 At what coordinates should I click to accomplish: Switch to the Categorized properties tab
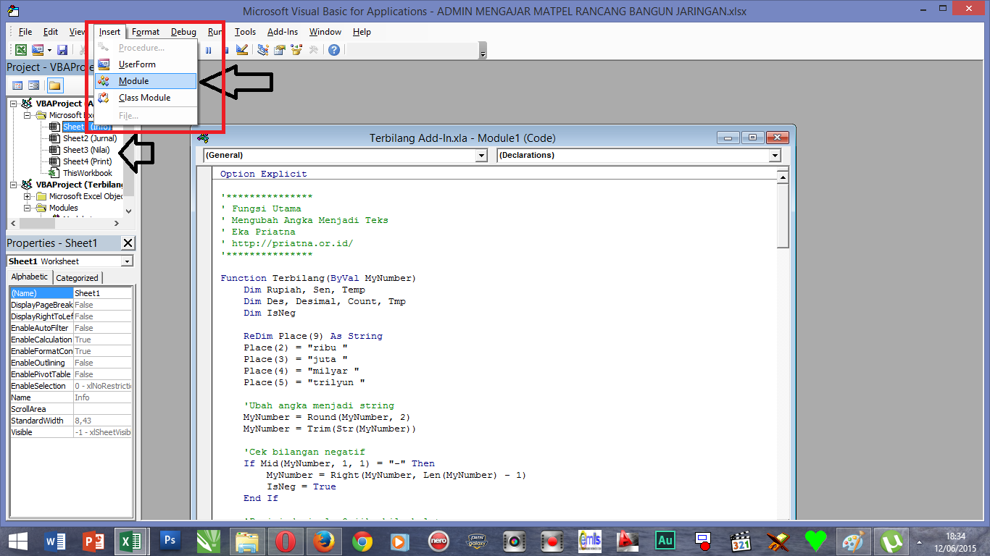click(77, 278)
